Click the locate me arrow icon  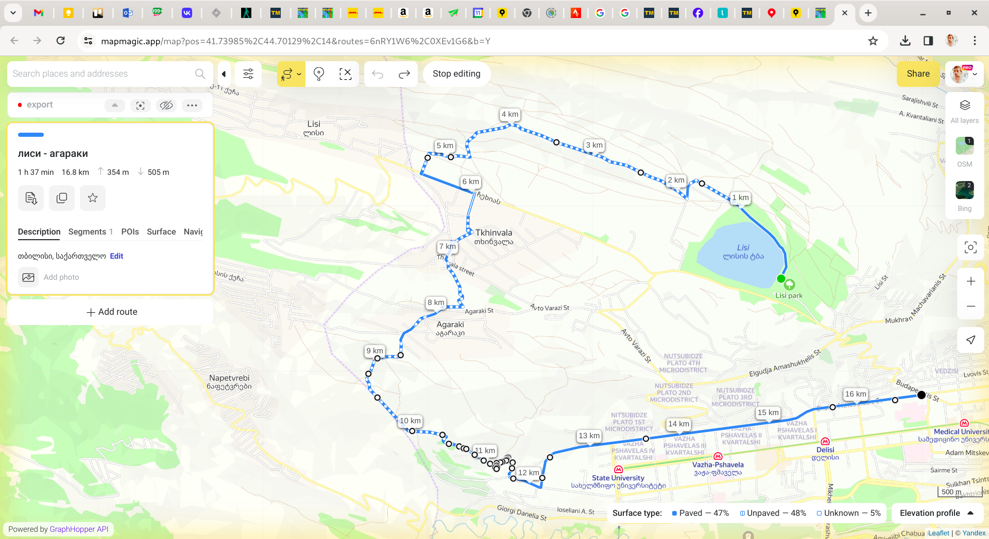coord(970,340)
